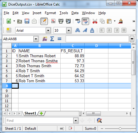Click the zoom slider handle
This screenshot has height=133, width=138.
(120, 129)
